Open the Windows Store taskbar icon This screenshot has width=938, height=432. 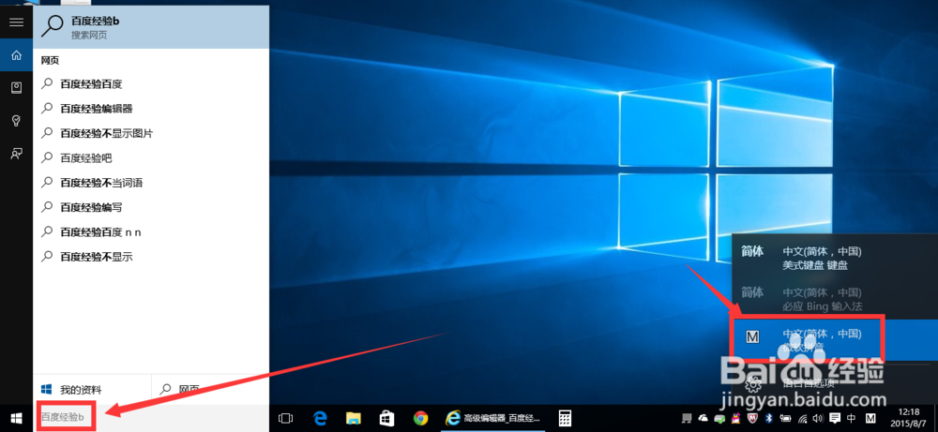point(387,418)
